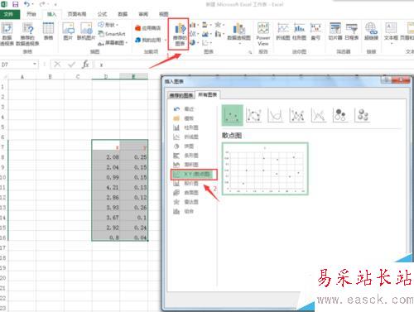This screenshot has width=414, height=312.
Task: Switch to the 页面布局 (Page Layout) tab
Action: (77, 14)
